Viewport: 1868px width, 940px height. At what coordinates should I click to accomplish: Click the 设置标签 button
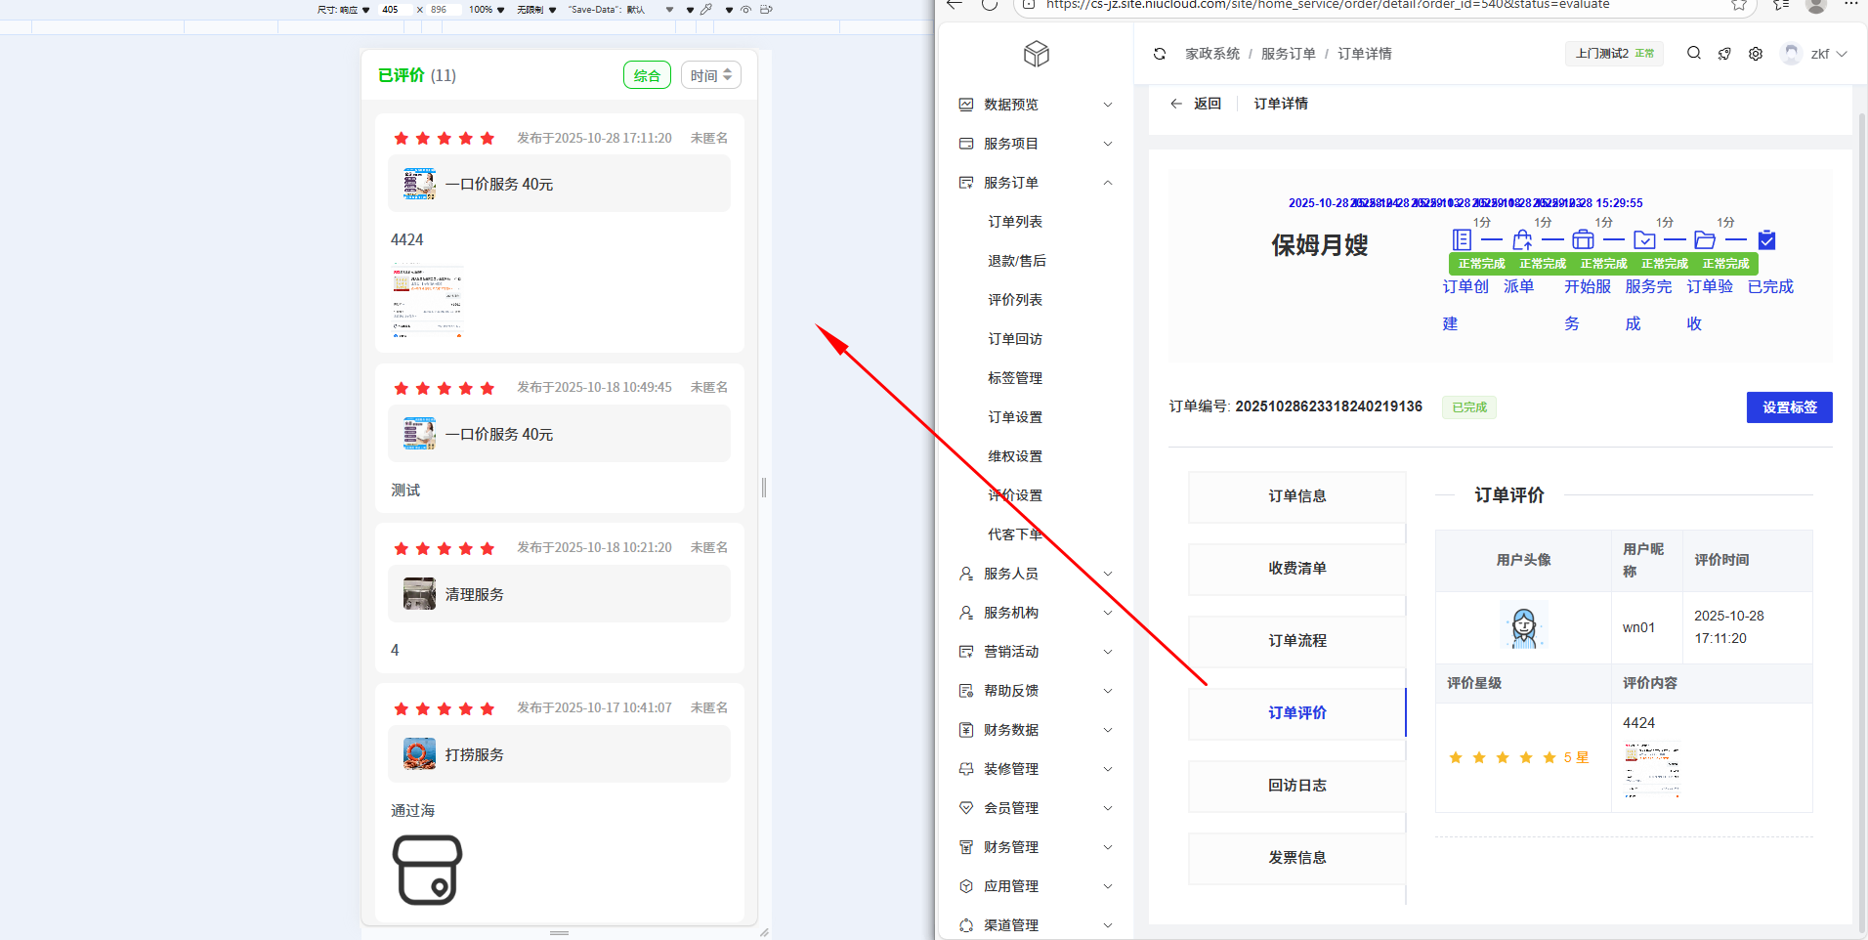[x=1789, y=407]
